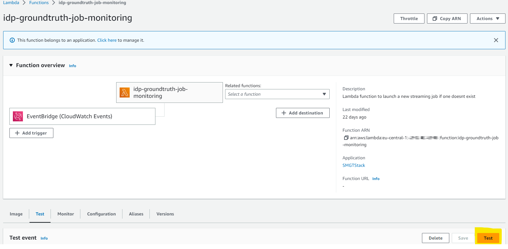Select the EventBridge (CloudWatch Events) trigger box
508x249 pixels.
[x=82, y=116]
